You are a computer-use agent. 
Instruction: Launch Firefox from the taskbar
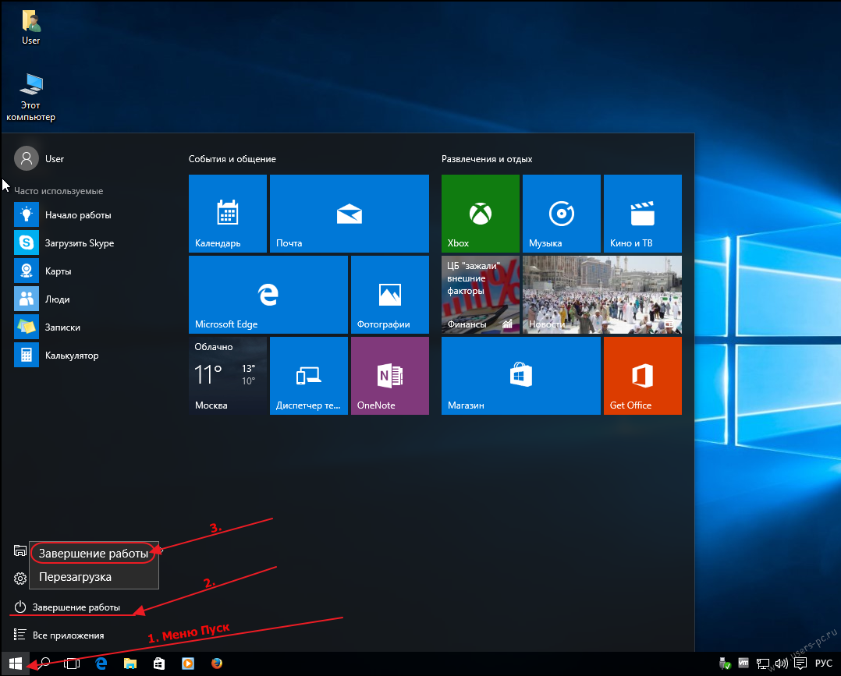coord(217,664)
